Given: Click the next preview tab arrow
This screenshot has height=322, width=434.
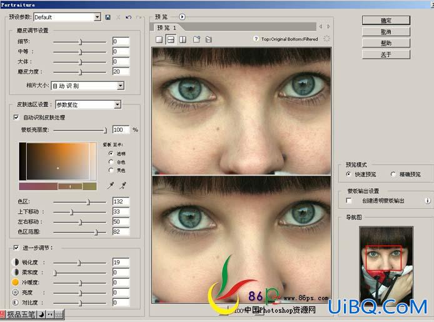Looking at the screenshot, I should [328, 26].
